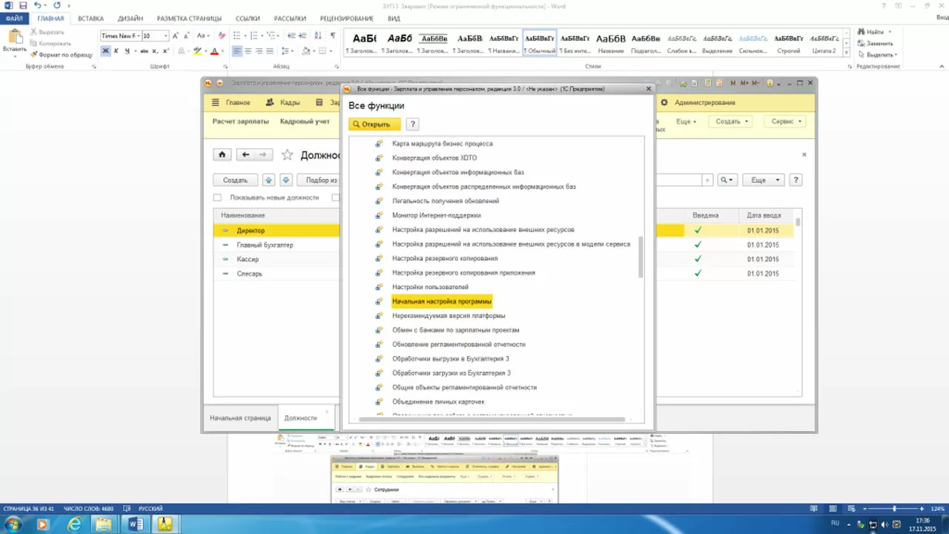Switch to the ВСТАВКА ribbon tab

[x=90, y=18]
